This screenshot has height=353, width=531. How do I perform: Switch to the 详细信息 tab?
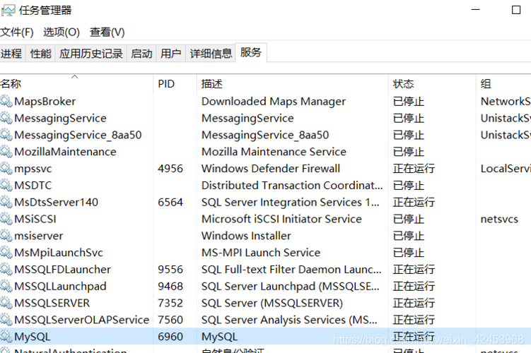coord(211,54)
